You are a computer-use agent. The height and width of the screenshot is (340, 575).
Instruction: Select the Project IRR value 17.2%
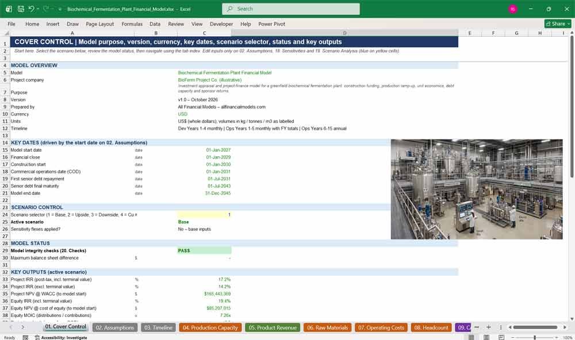[x=205, y=280]
